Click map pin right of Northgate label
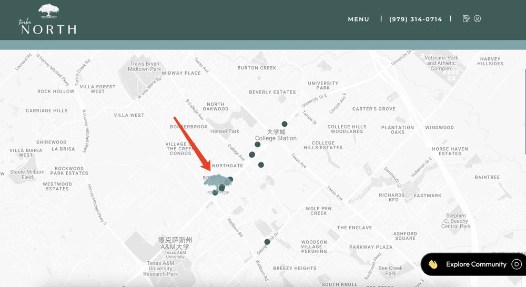Image resolution: width=526 pixels, height=287 pixels. click(261, 165)
